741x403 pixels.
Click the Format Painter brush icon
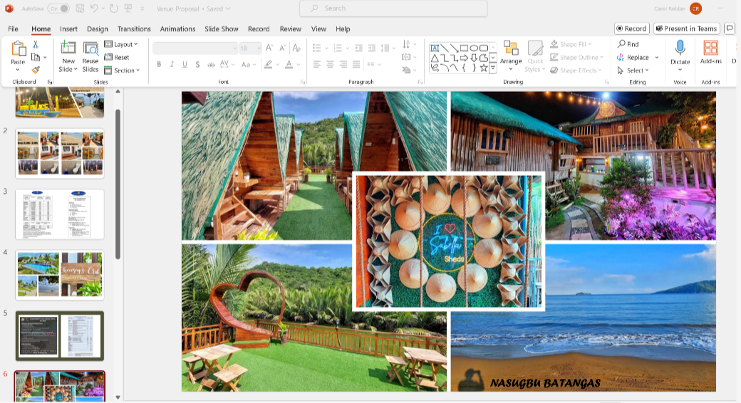point(36,70)
